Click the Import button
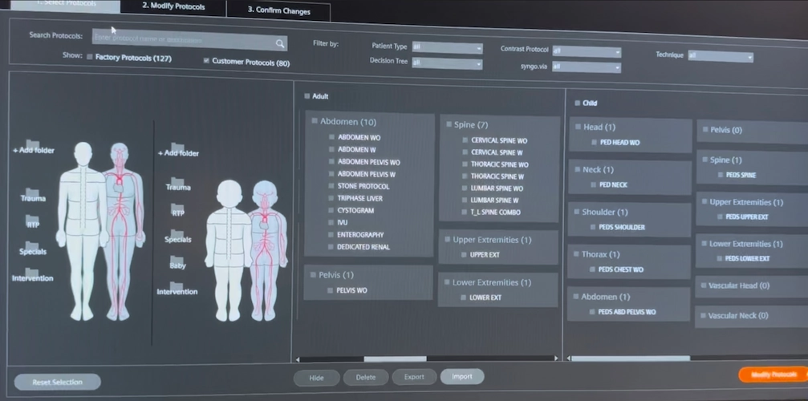Screen dimensions: 808x401 [x=461, y=376]
